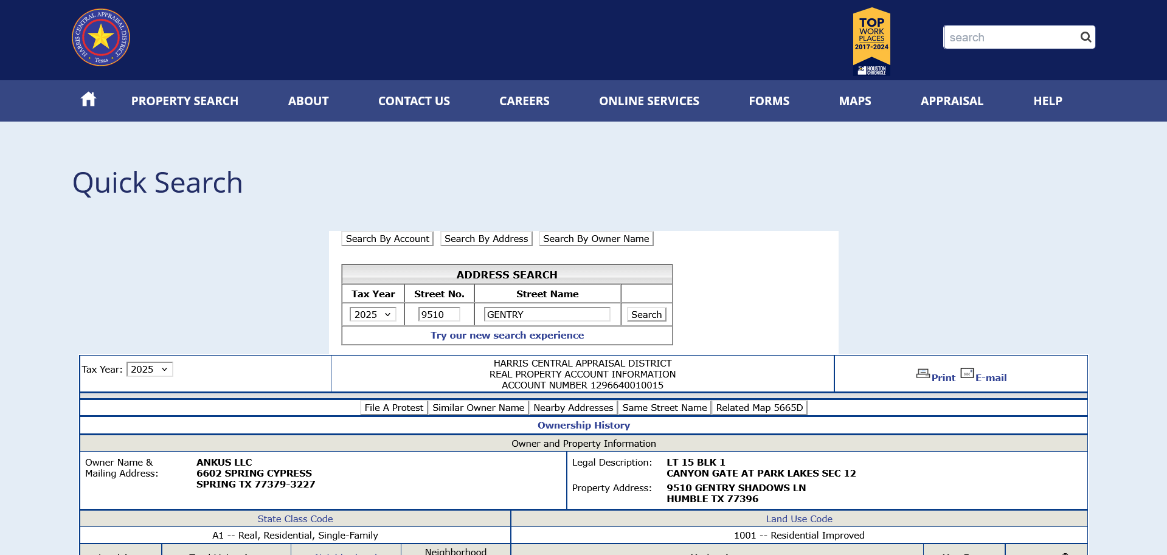Open the State Class Code link
The height and width of the screenshot is (555, 1167).
[295, 519]
